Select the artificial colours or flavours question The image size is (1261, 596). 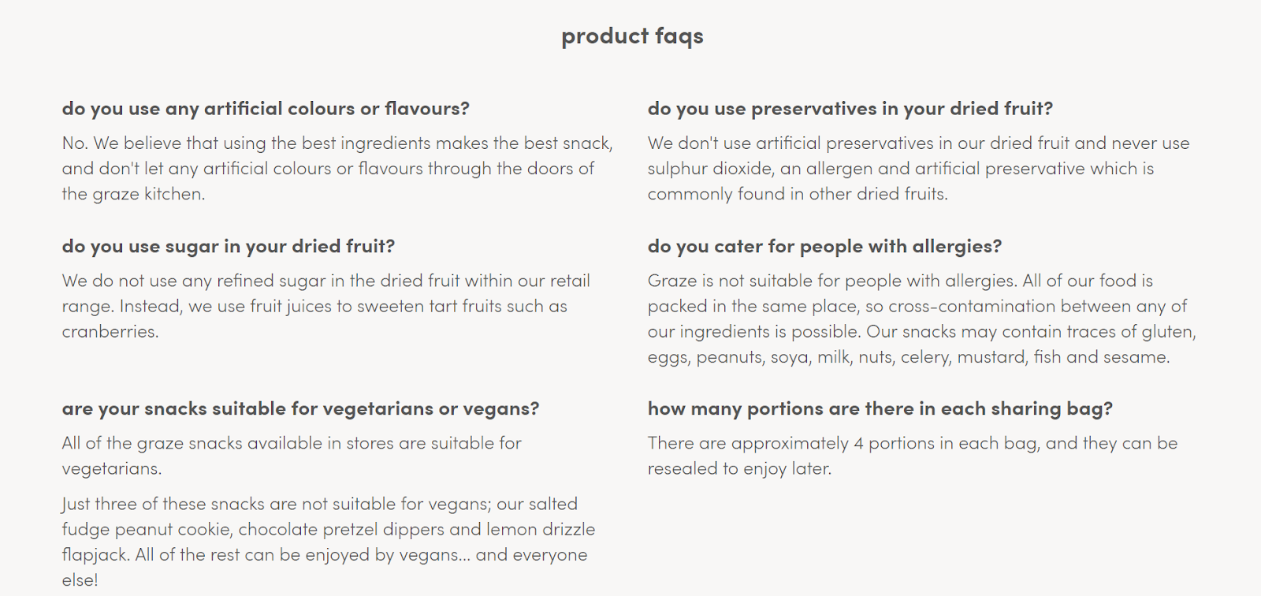pos(266,109)
